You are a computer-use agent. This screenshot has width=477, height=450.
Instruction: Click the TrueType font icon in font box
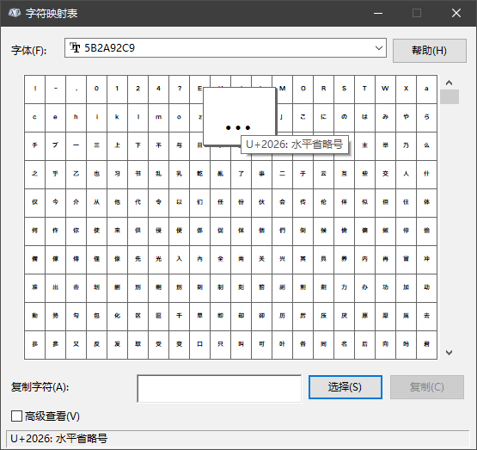75,48
